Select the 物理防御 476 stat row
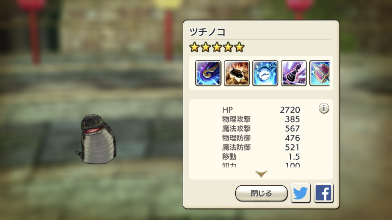The height and width of the screenshot is (220, 392). [x=261, y=138]
